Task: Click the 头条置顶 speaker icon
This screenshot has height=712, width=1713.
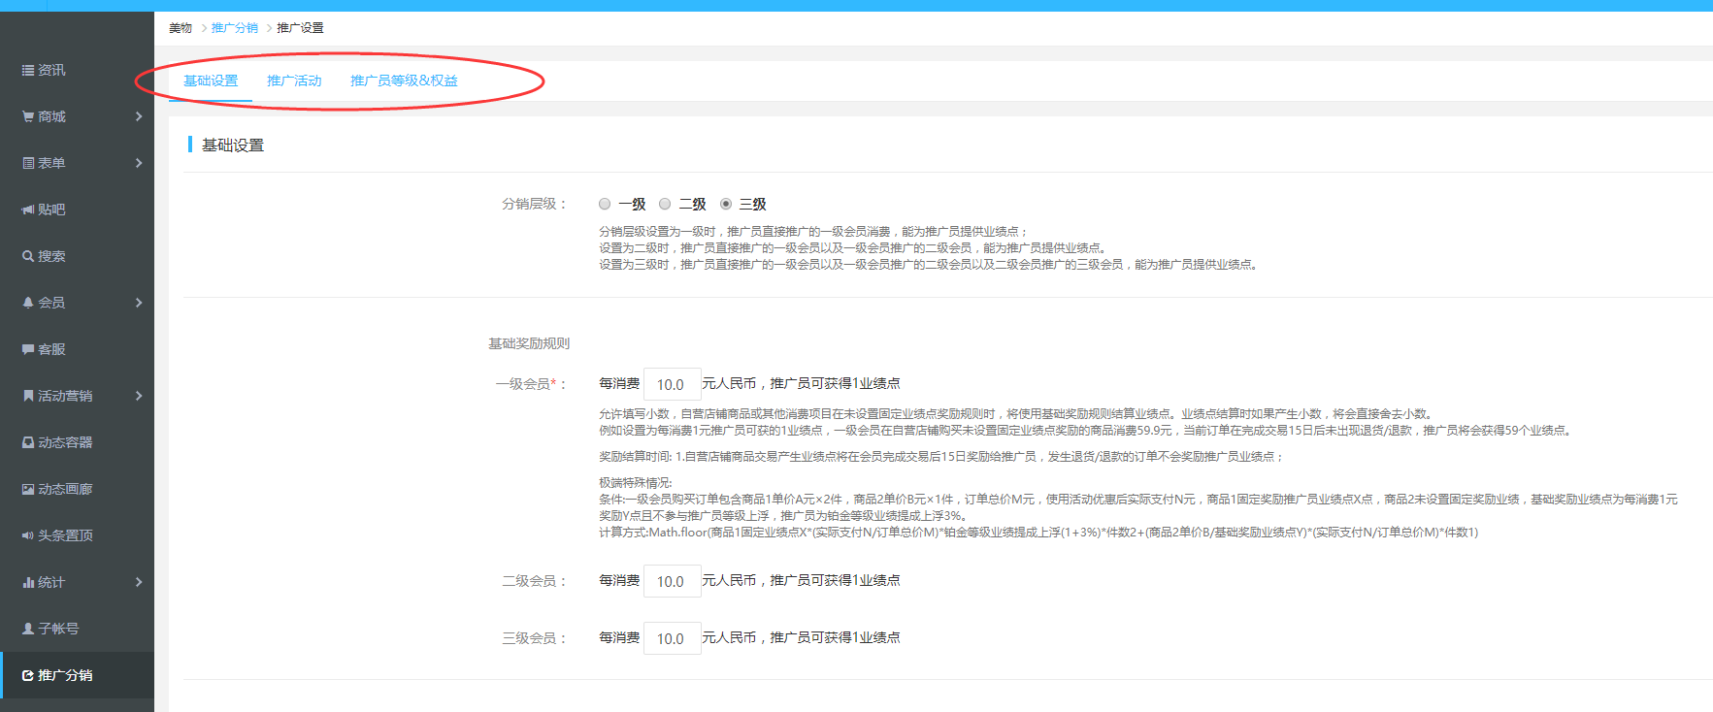Action: tap(28, 535)
